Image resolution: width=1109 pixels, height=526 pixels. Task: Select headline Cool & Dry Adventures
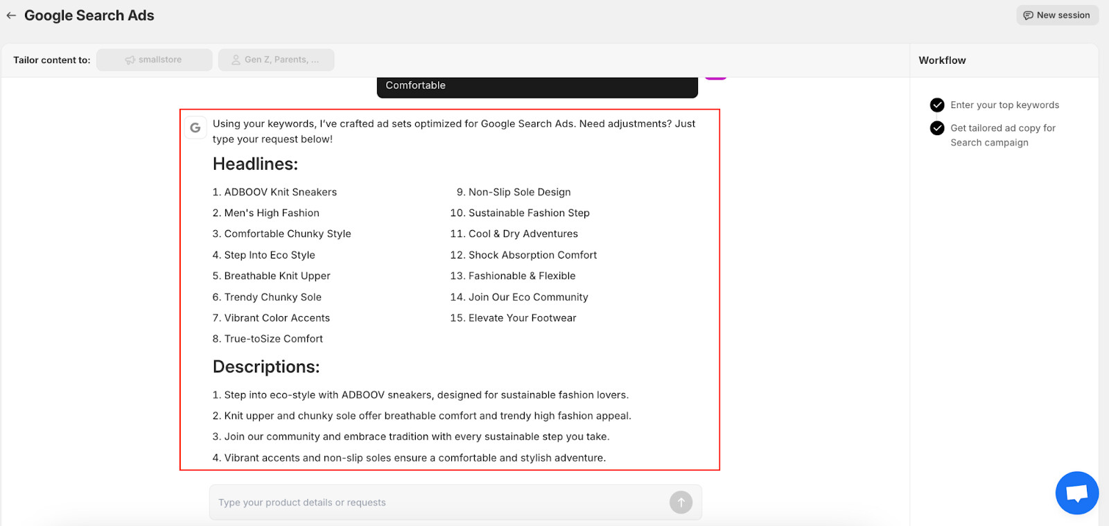point(523,234)
